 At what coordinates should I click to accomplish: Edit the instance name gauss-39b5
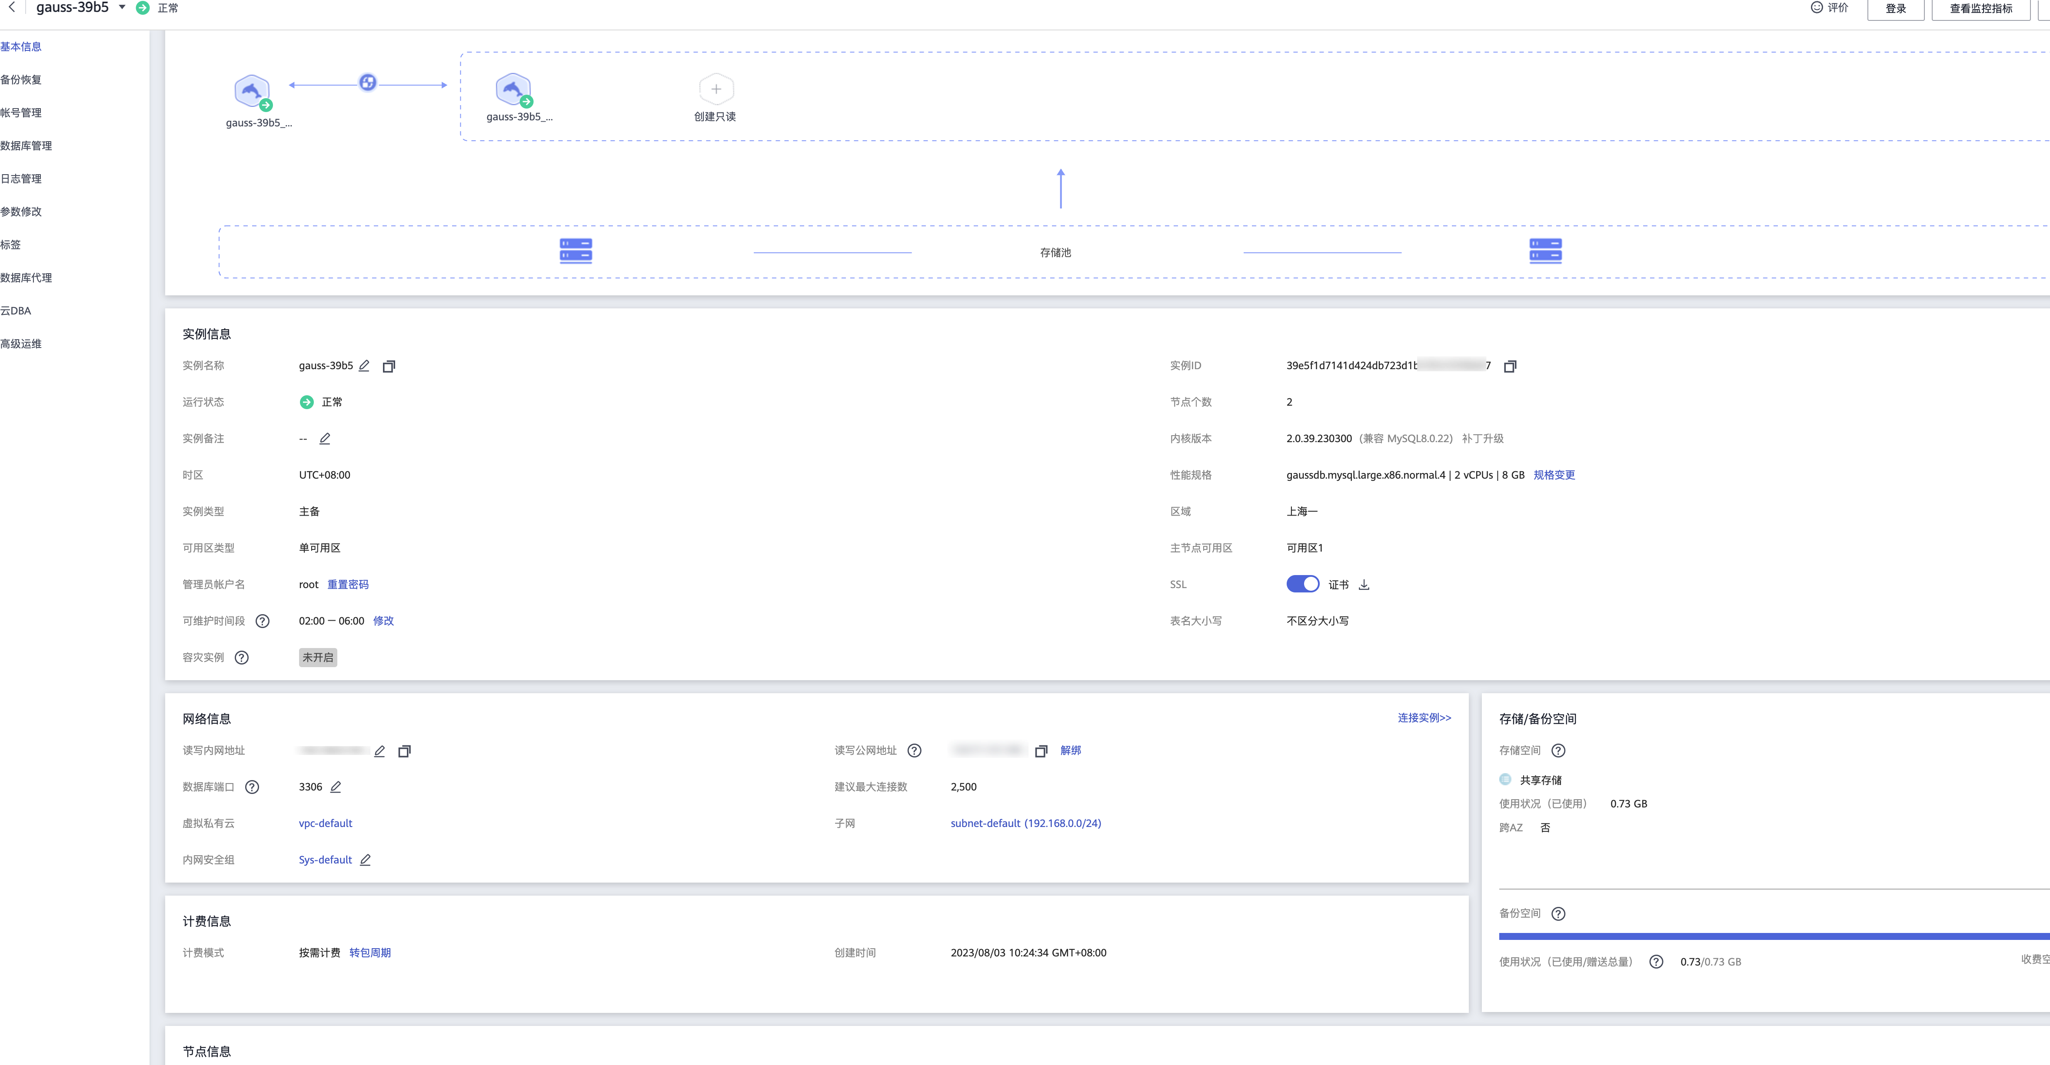pos(364,366)
